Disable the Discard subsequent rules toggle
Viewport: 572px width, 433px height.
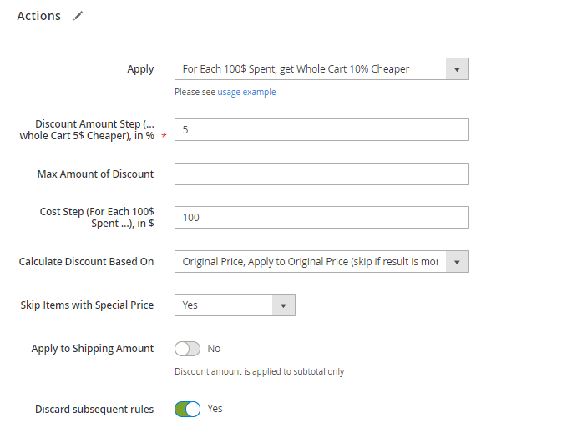(x=188, y=409)
